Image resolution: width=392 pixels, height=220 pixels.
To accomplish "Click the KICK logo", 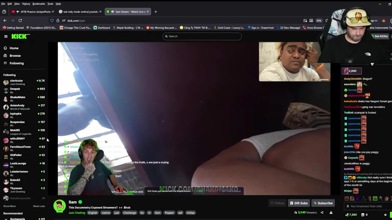I will (x=21, y=36).
